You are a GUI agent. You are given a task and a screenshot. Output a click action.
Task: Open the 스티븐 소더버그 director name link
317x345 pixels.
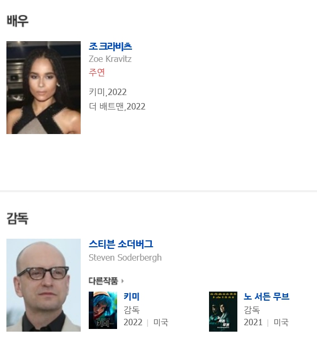click(x=121, y=244)
